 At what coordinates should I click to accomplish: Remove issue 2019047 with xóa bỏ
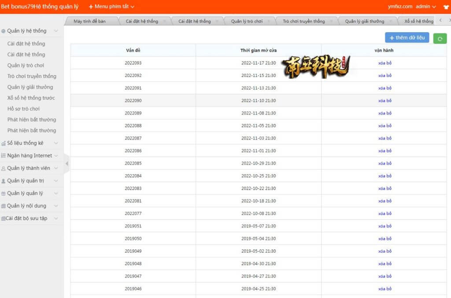pos(385,276)
